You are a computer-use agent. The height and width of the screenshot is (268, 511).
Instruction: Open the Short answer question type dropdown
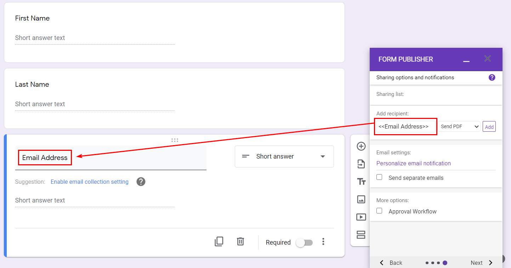click(284, 156)
